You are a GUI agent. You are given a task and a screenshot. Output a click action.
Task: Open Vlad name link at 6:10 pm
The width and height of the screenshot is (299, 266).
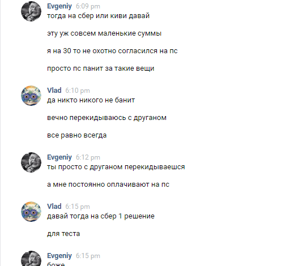pyautogui.click(x=54, y=91)
